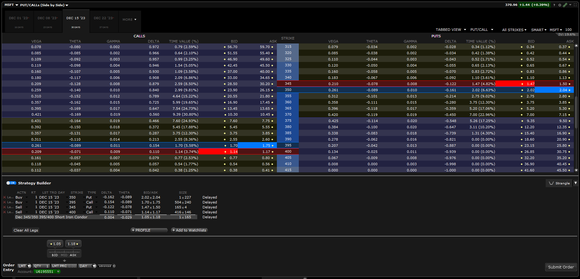The width and height of the screenshot is (580, 279).
Task: Click the put ask diamond for strike 350
Action: point(569,90)
